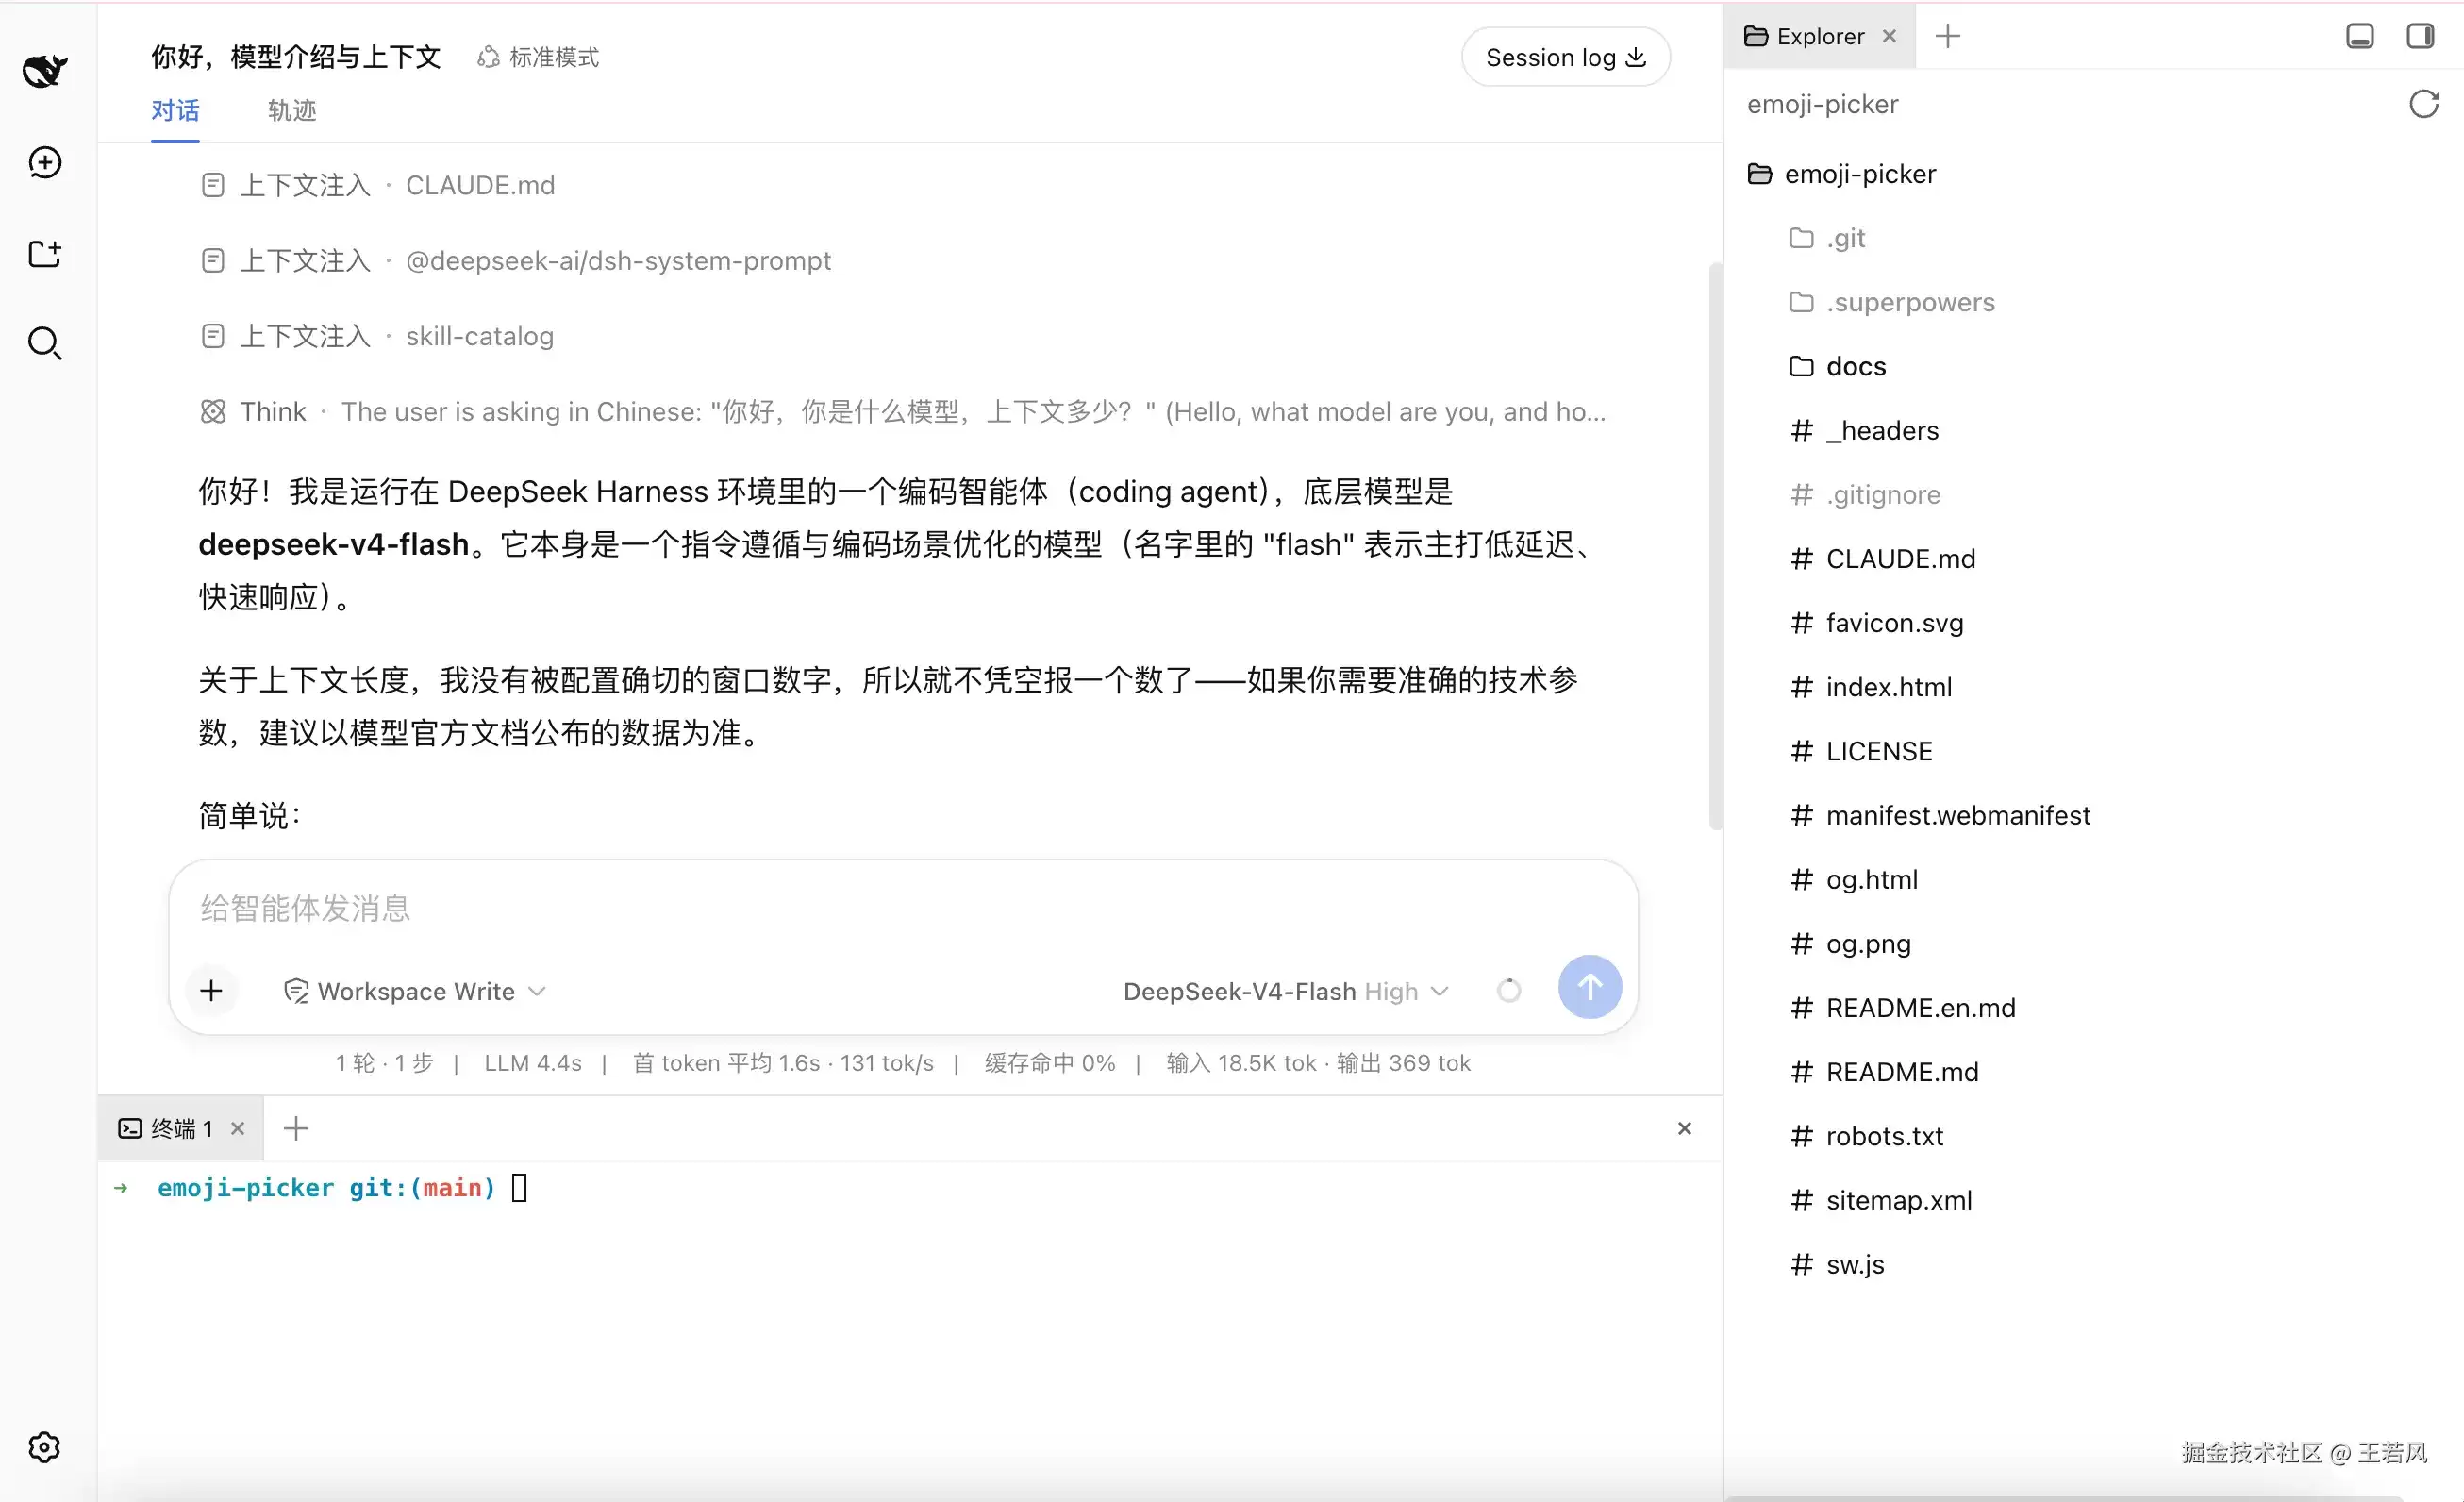Open the skill-catalog context injection entry
2464x1502 pixels.
[377, 336]
